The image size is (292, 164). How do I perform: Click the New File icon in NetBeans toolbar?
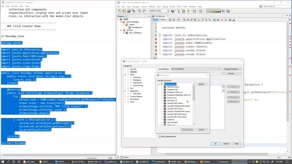(120, 11)
